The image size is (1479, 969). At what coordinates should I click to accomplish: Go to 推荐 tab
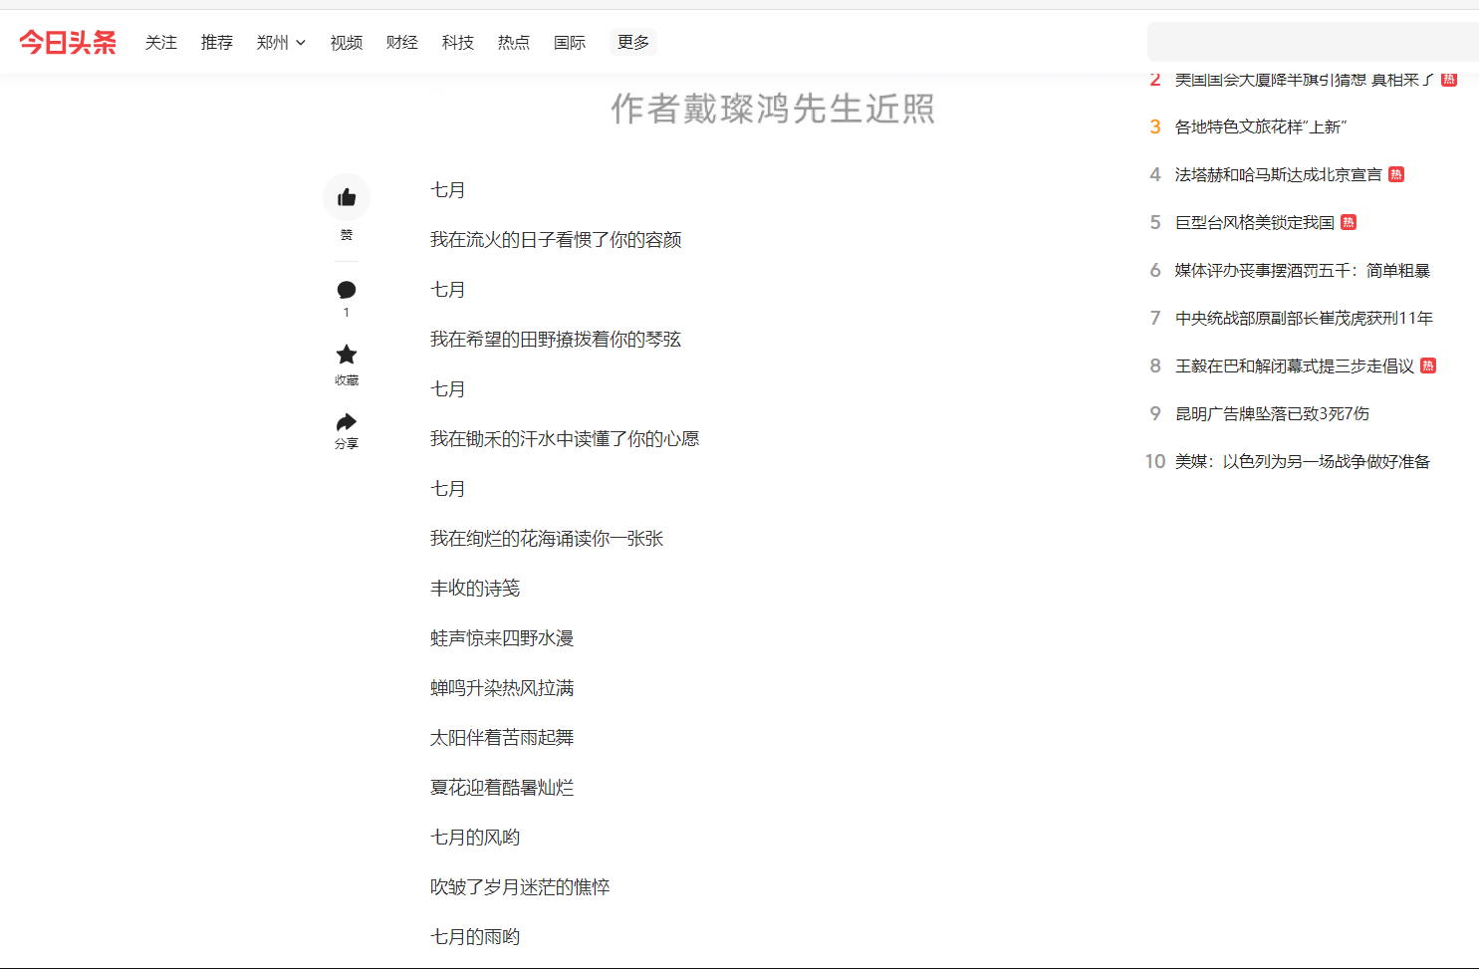217,42
